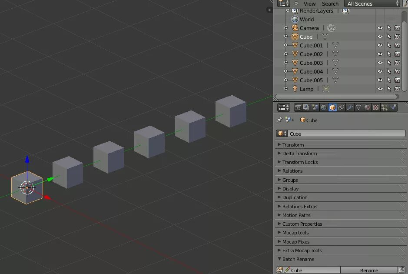
Task: Open the outliner View menu
Action: pyautogui.click(x=309, y=3)
